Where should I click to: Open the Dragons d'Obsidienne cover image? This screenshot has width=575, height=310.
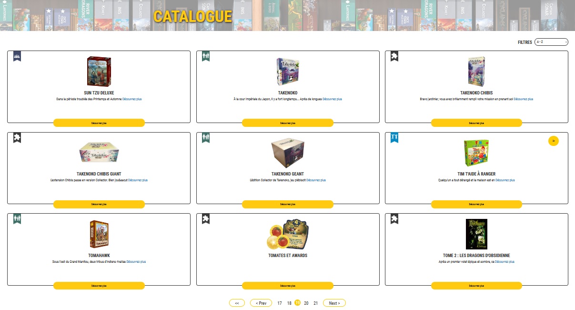[476, 234]
